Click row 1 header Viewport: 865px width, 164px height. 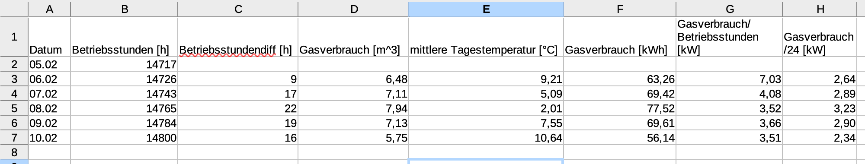[x=14, y=37]
